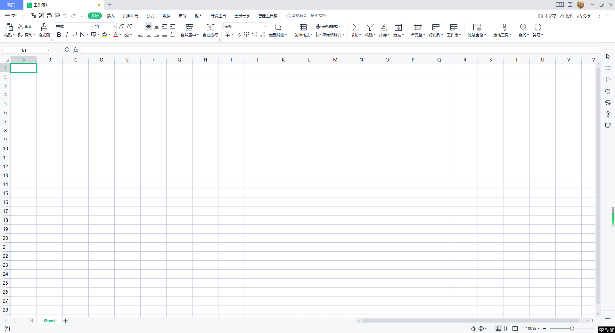Add a new sheet with plus button
Viewport: 615px width, 333px height.
(x=66, y=321)
